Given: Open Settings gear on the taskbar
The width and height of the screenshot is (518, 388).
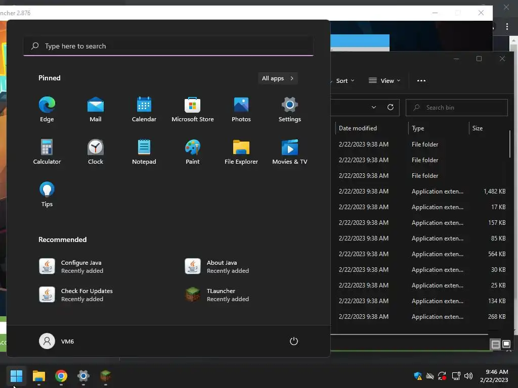Looking at the screenshot, I should 83,375.
